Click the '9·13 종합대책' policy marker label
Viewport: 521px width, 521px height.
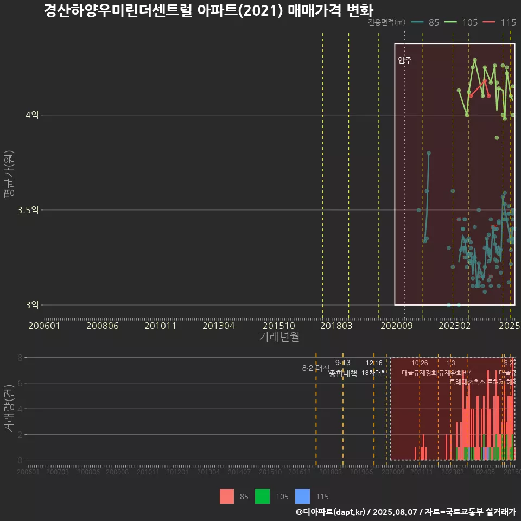343,368
